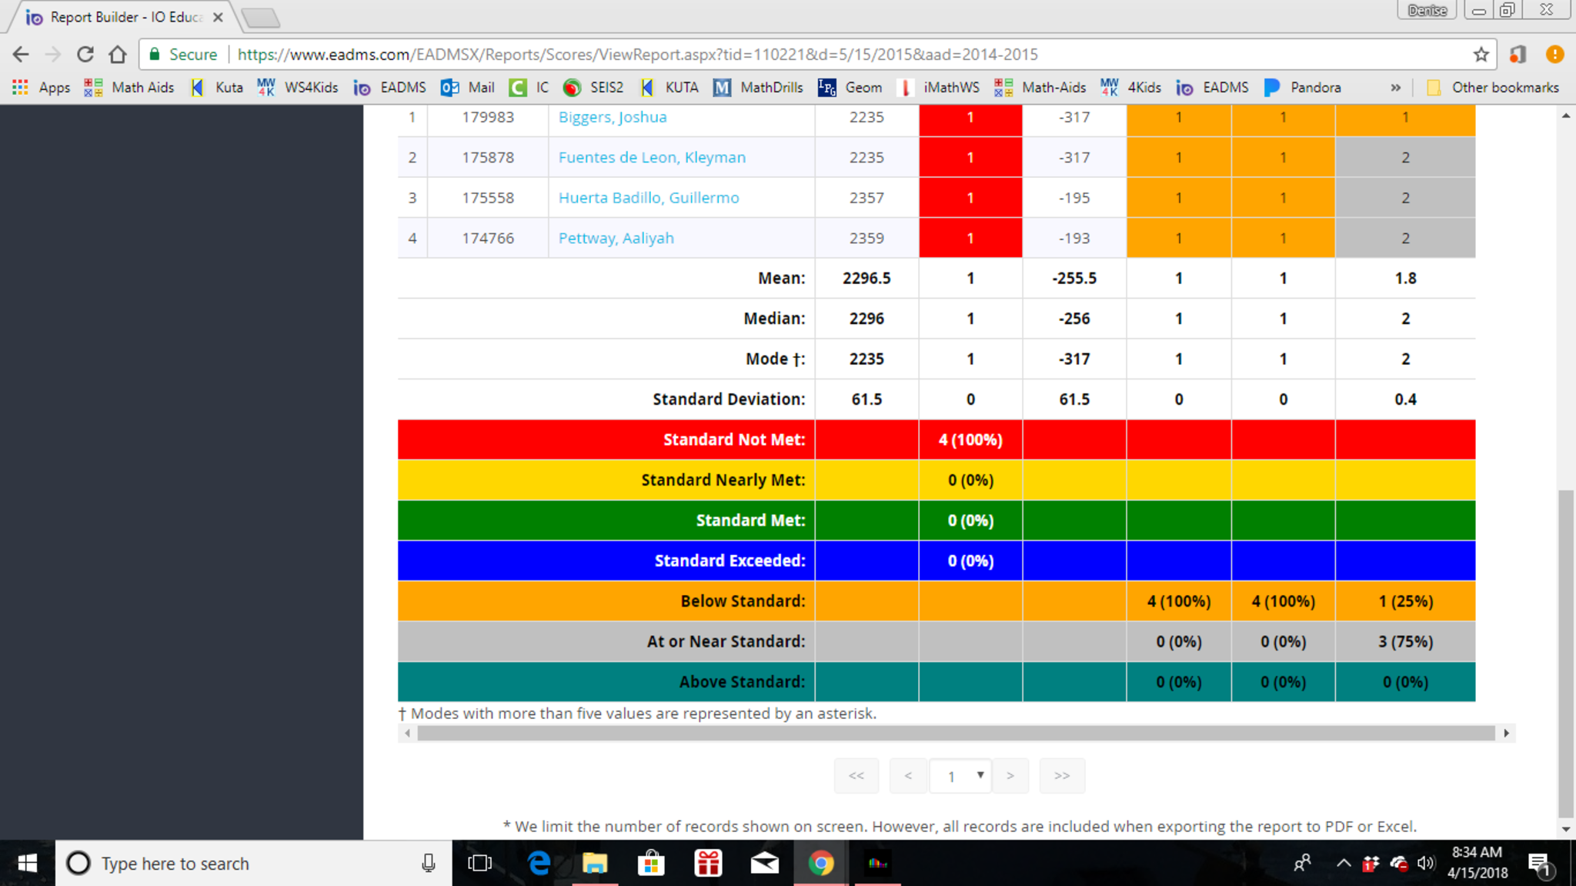Show hidden system tray icons
Image resolution: width=1576 pixels, height=886 pixels.
1343,863
